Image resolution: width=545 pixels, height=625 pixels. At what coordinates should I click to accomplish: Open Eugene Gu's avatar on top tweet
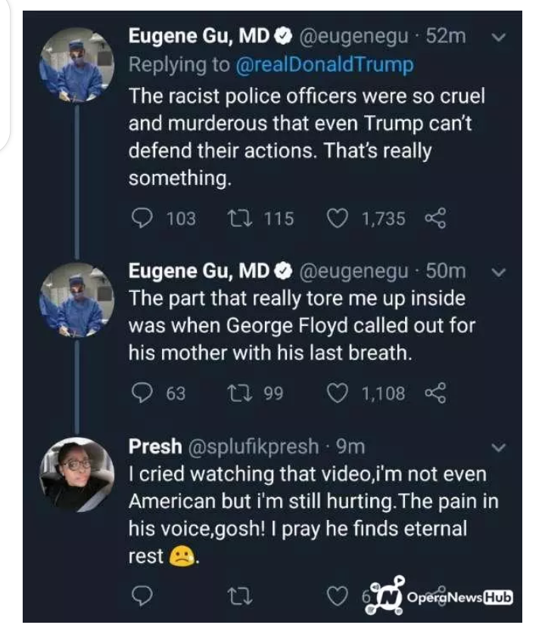(x=76, y=65)
